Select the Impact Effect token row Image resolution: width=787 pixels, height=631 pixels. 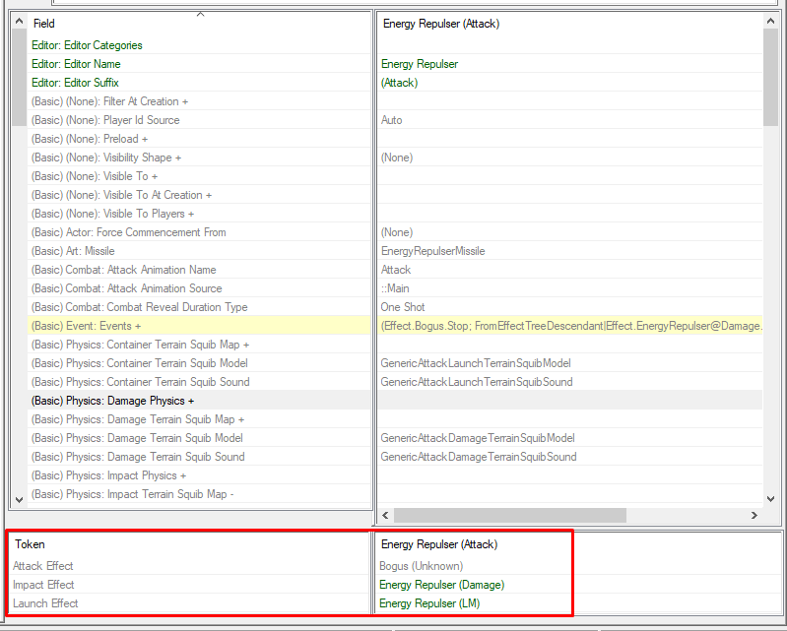pyautogui.click(x=189, y=585)
